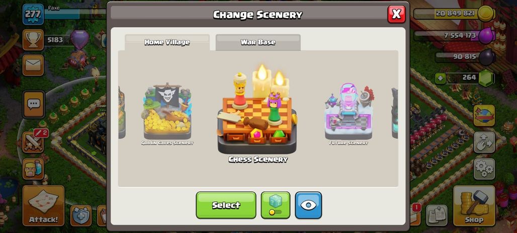Open the mail inbox icon
The image size is (517, 233).
33,65
